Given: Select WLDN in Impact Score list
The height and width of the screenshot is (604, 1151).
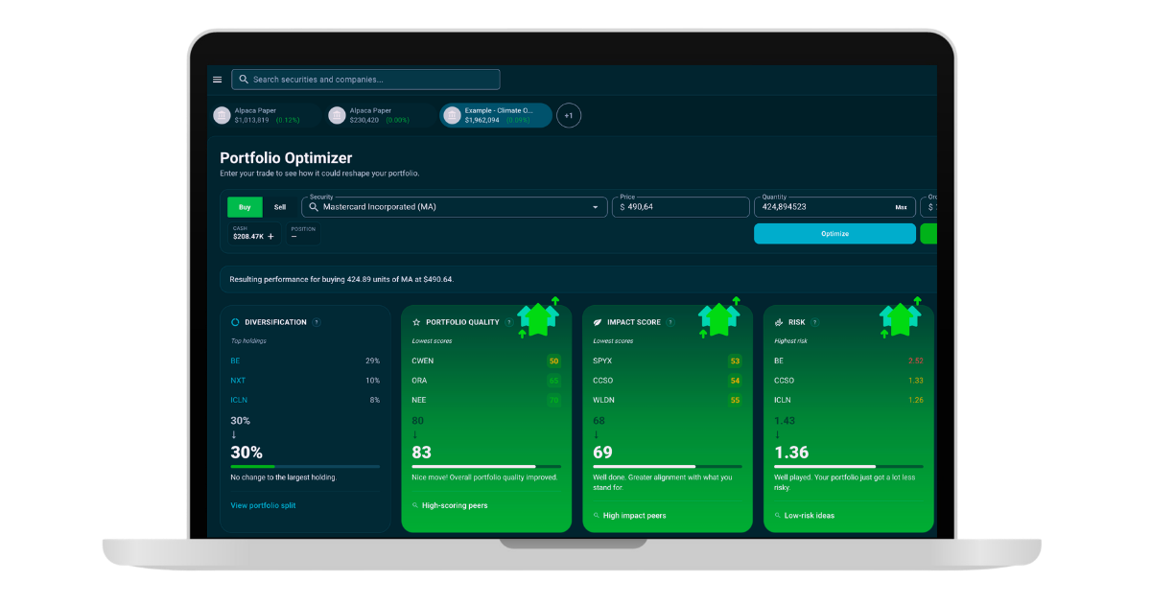Looking at the screenshot, I should [603, 400].
